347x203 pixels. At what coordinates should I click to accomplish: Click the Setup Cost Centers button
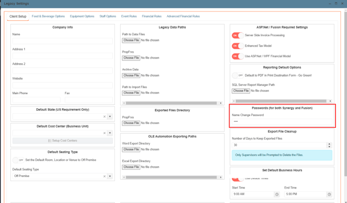[x=63, y=140]
